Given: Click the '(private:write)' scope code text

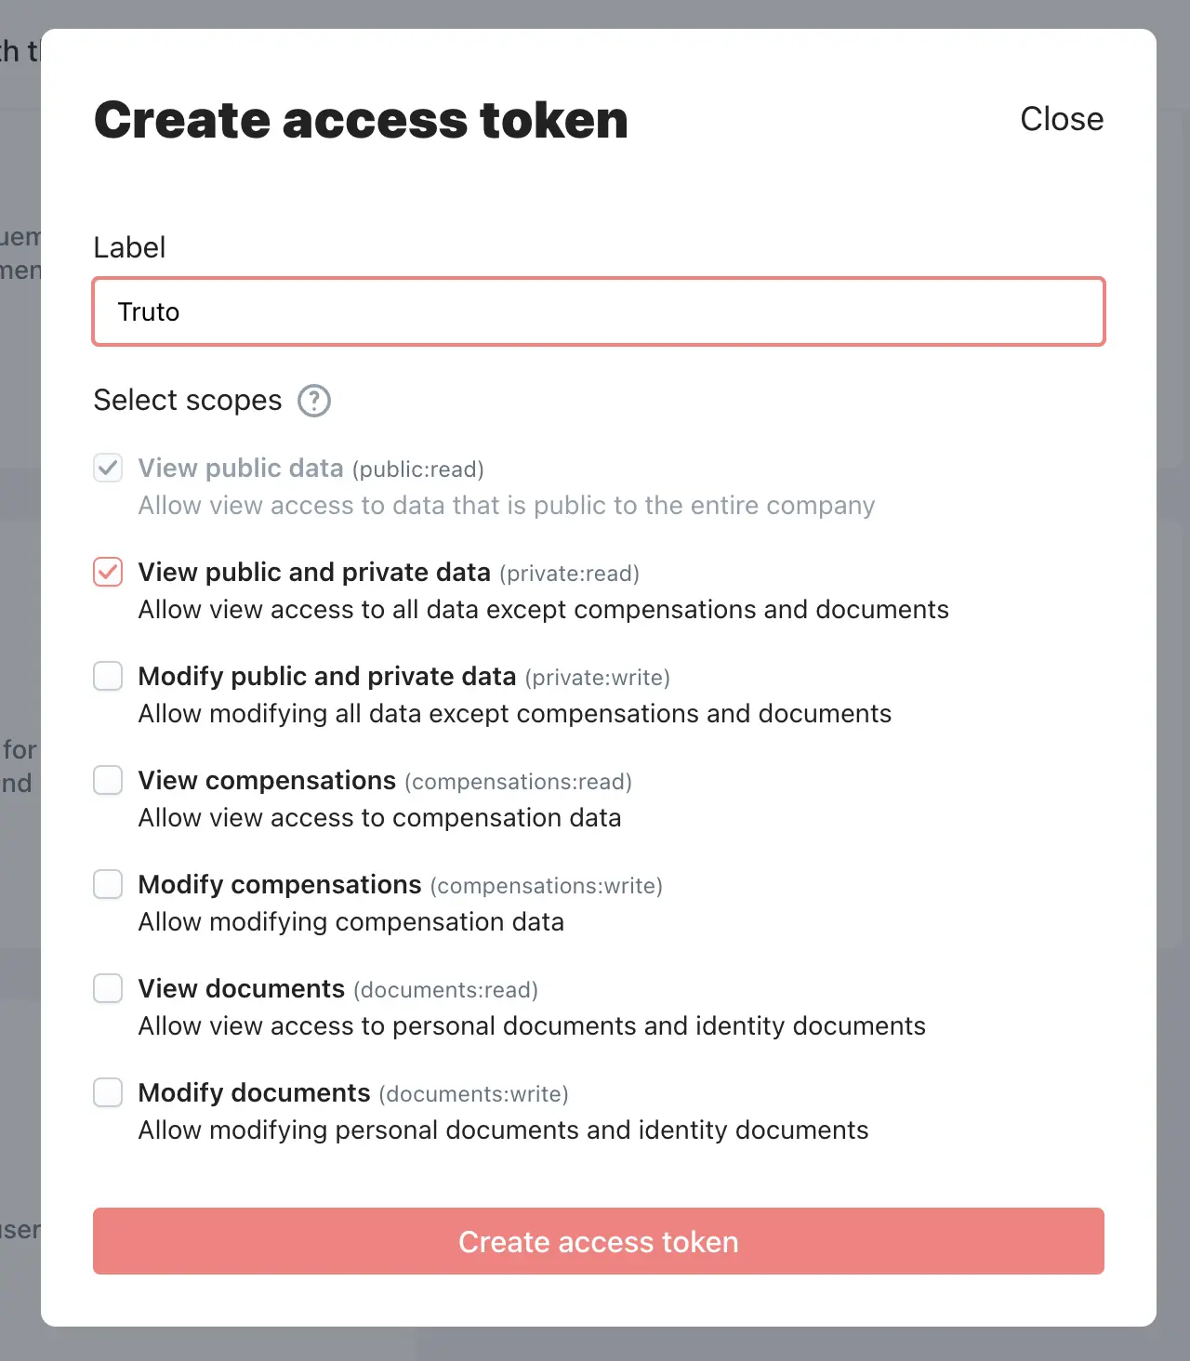Looking at the screenshot, I should (x=598, y=678).
